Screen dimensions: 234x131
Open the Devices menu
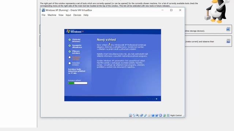[77, 15]
